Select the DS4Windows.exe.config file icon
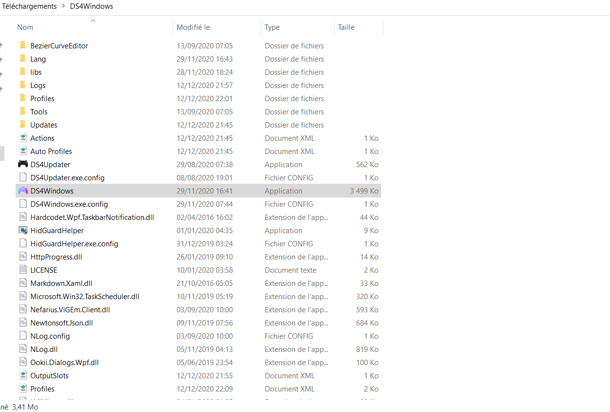This screenshot has width=610, height=412. (23, 204)
